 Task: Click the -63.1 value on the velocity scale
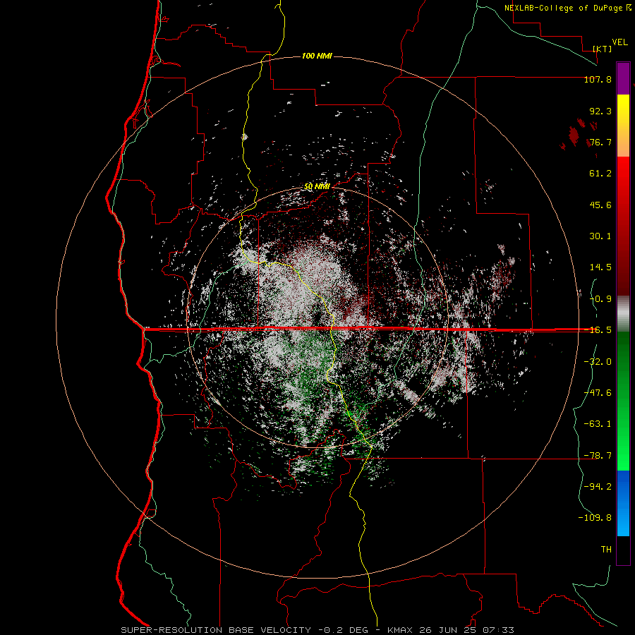[x=598, y=424]
